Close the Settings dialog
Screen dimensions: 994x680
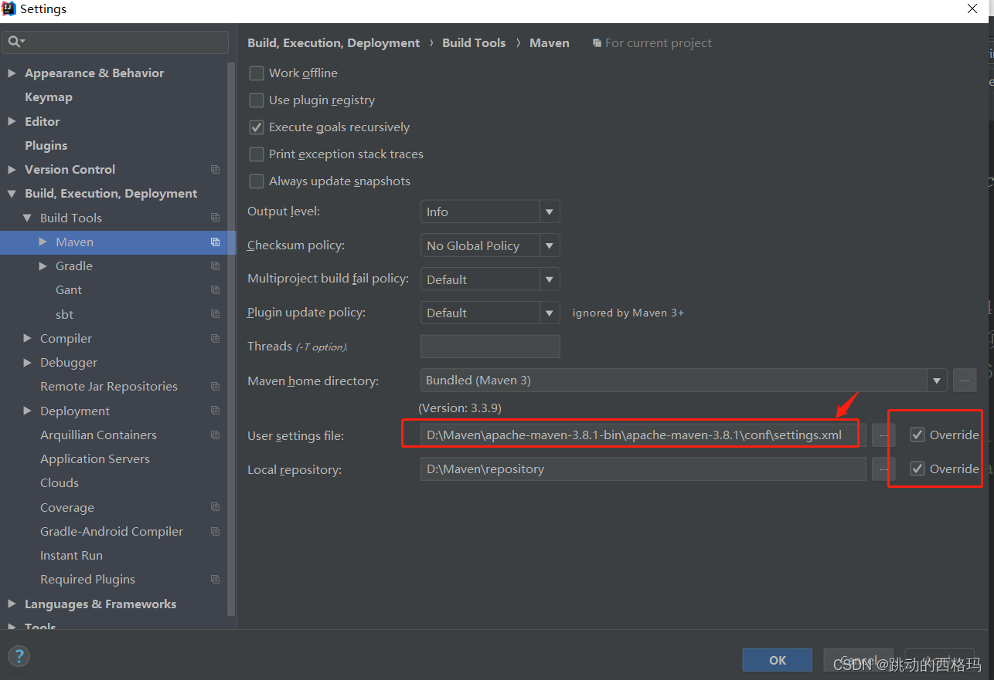972,9
